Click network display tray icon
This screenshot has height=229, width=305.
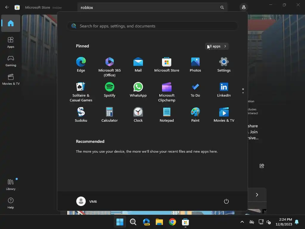coord(261,222)
